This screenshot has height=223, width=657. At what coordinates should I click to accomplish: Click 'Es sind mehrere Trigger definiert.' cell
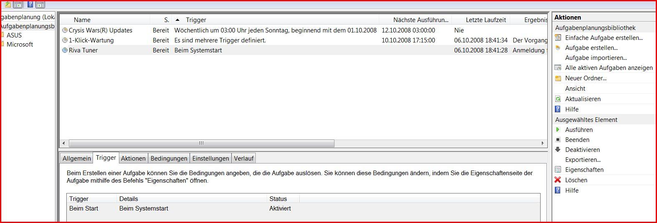pos(220,40)
